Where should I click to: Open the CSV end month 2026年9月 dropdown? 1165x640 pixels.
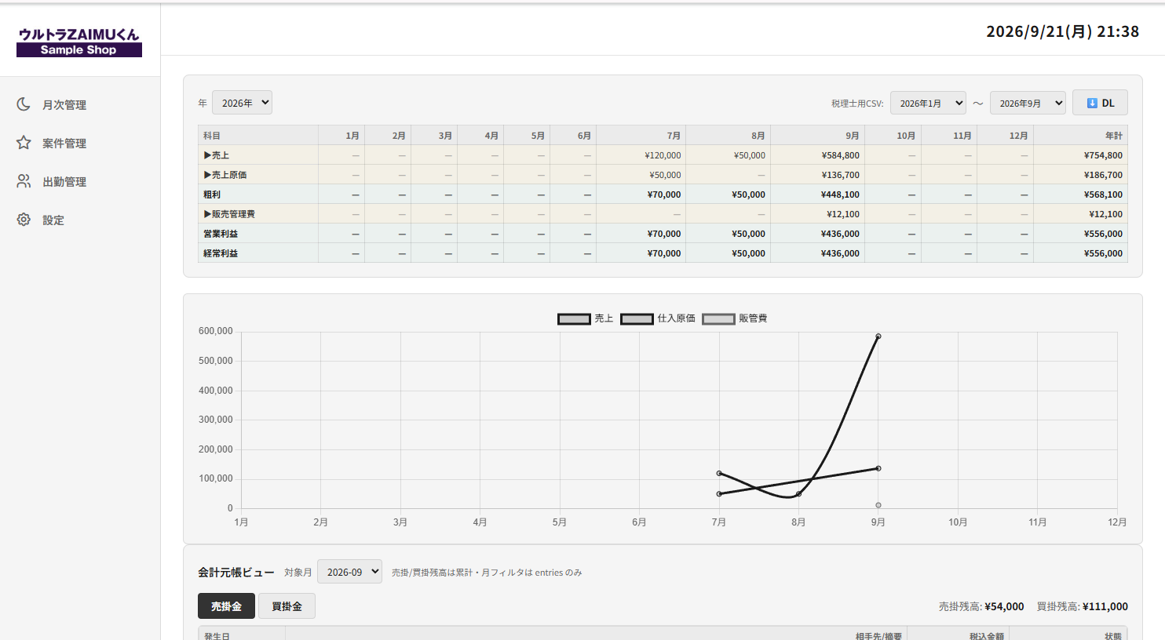pyautogui.click(x=1028, y=103)
